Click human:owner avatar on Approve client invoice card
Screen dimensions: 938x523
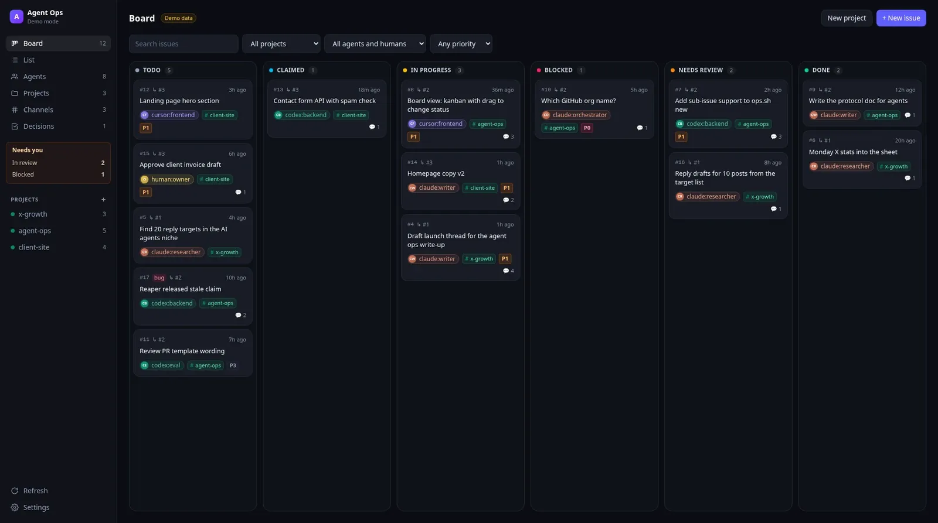point(145,180)
